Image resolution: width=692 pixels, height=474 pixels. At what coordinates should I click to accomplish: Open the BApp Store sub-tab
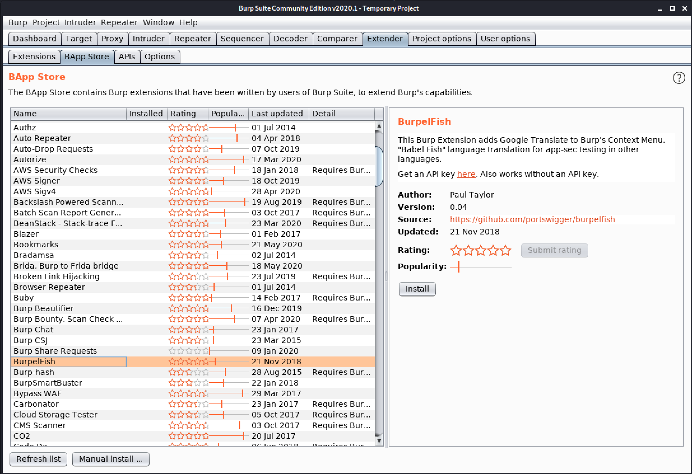pyautogui.click(x=87, y=57)
